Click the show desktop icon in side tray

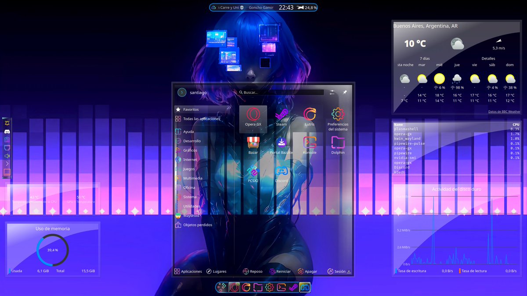(7, 172)
